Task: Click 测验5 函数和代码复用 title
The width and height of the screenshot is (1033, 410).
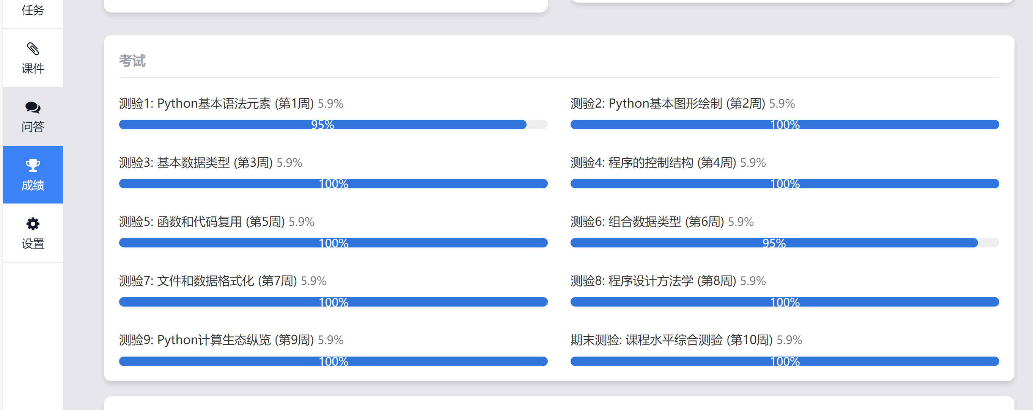Action: pyautogui.click(x=202, y=222)
